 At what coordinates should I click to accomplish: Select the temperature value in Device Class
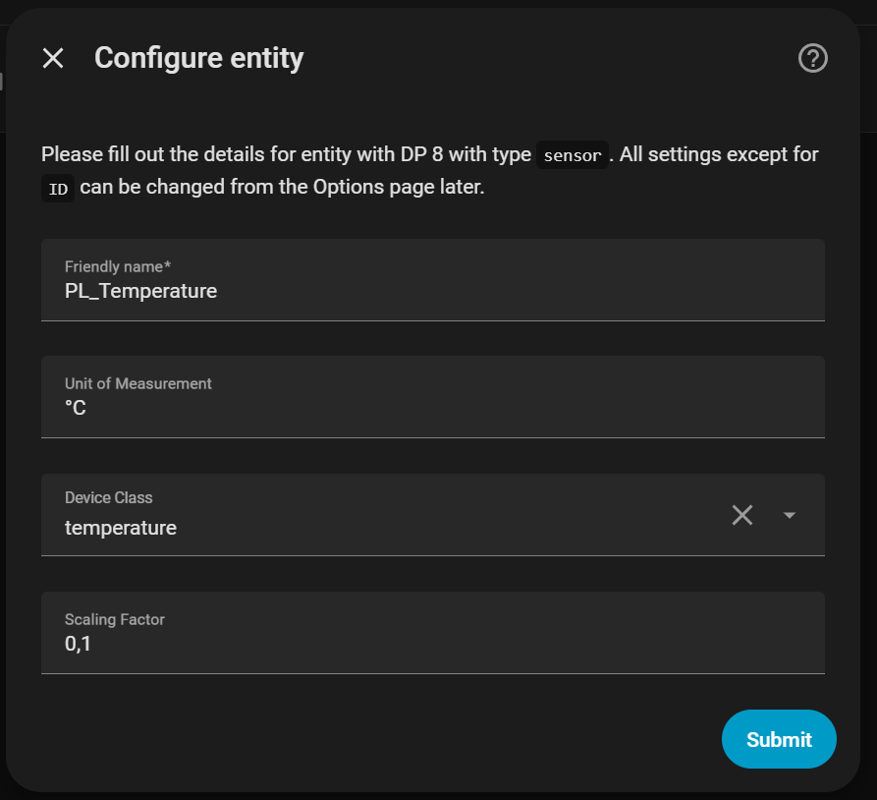click(121, 528)
